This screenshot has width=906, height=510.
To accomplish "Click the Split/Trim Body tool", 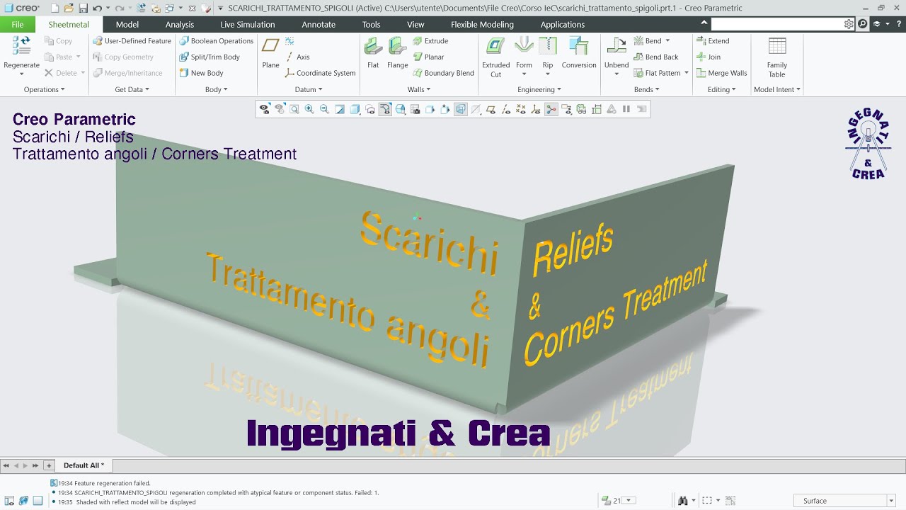I will tap(210, 57).
